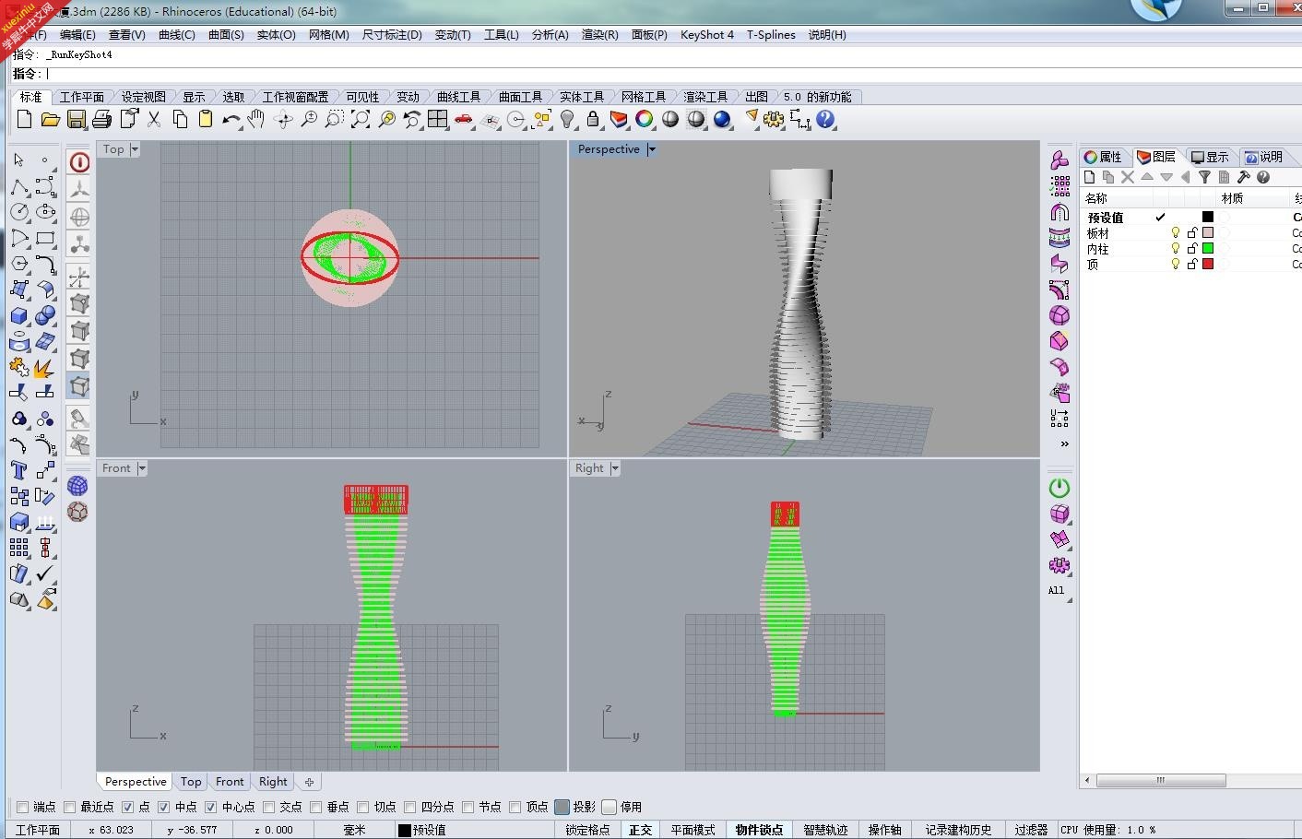1302x839 pixels.
Task: Lock the 内柱 layer
Action: tap(1191, 248)
